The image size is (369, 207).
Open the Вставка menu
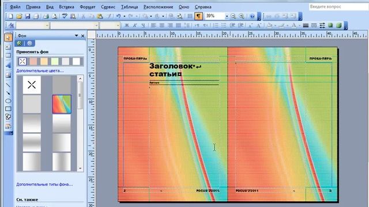coord(67,7)
